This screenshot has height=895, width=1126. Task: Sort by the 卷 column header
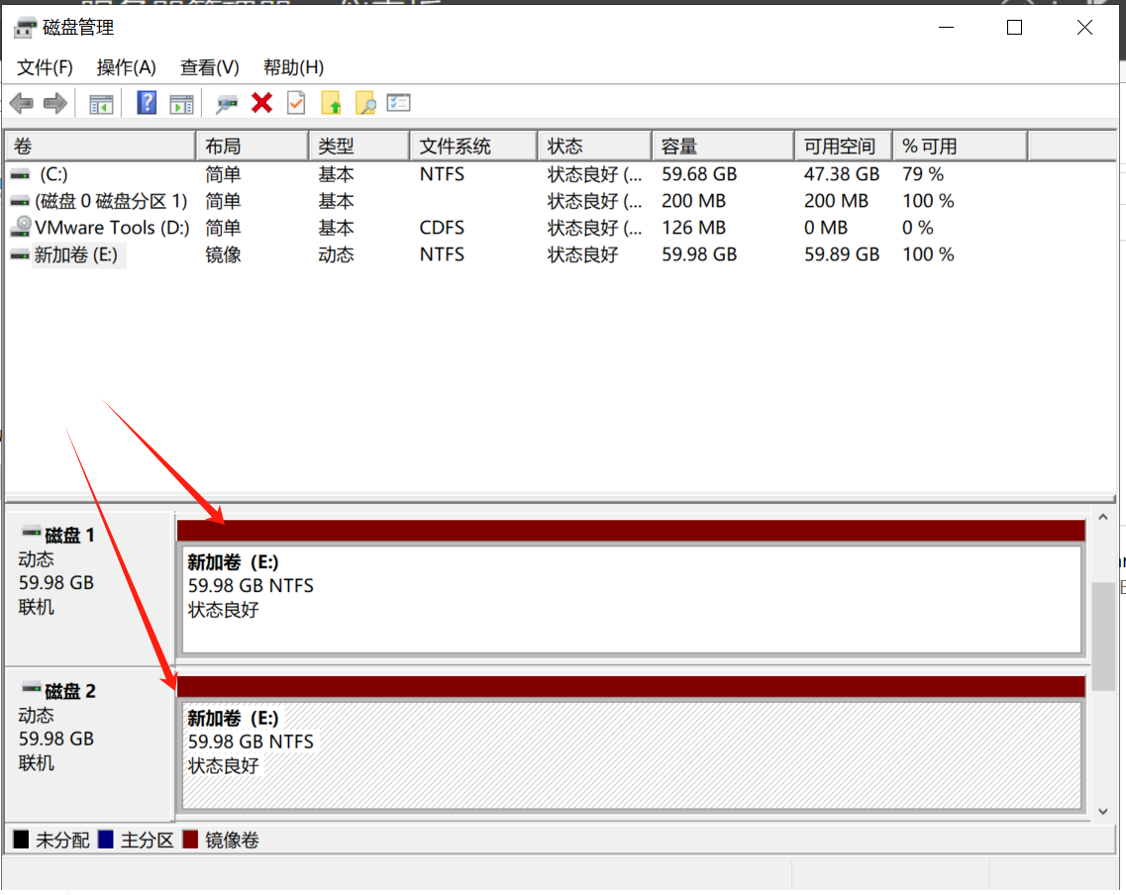[101, 147]
